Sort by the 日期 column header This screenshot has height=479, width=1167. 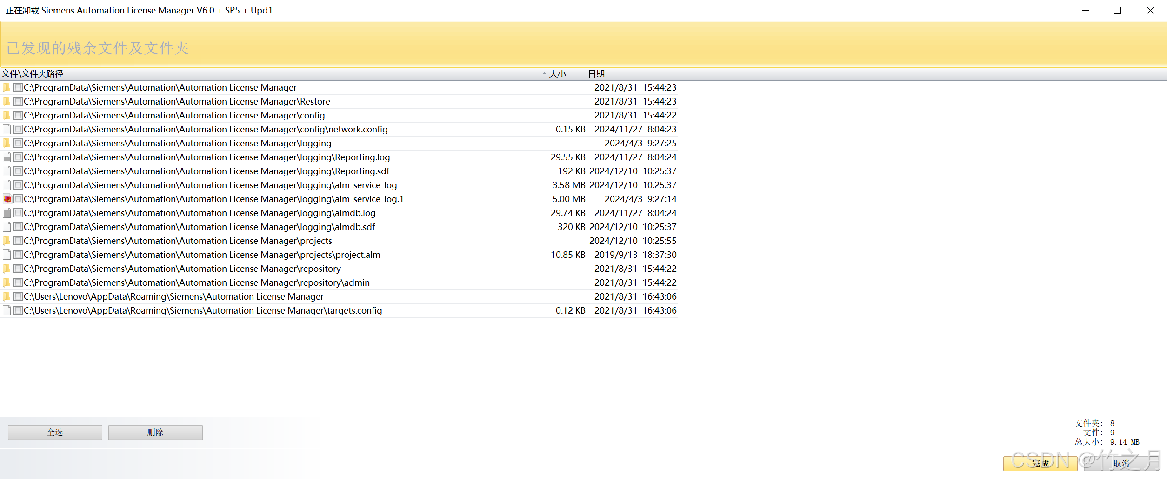(x=632, y=74)
